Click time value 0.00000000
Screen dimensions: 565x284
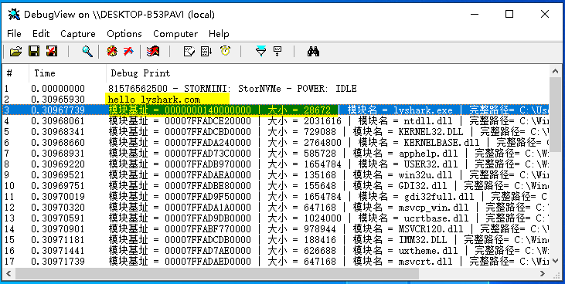(x=58, y=89)
